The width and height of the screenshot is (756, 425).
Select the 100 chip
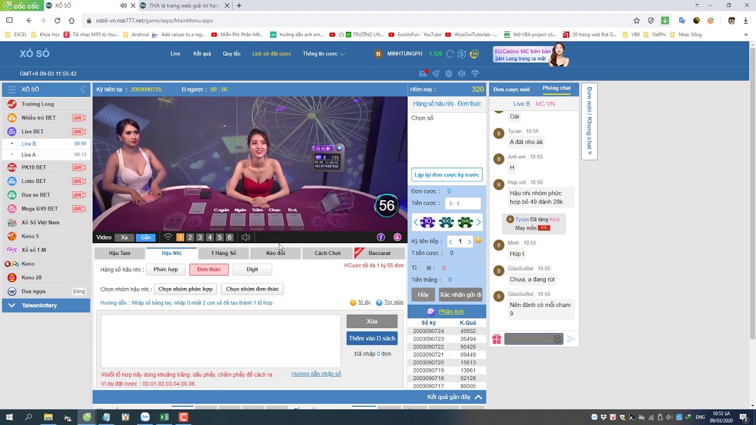[x=447, y=223]
